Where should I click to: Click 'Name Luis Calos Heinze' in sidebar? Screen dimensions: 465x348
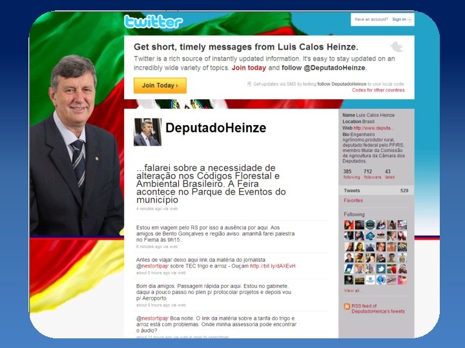click(368, 115)
